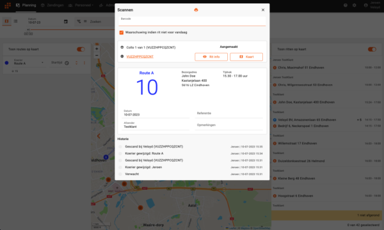Open the settings gear icon

(355, 5)
